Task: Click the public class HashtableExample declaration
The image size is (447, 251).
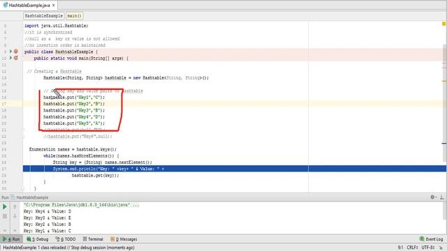Action: [x=61, y=52]
